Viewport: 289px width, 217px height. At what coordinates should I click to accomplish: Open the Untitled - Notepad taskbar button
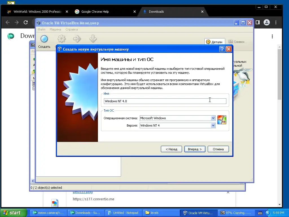point(123,213)
